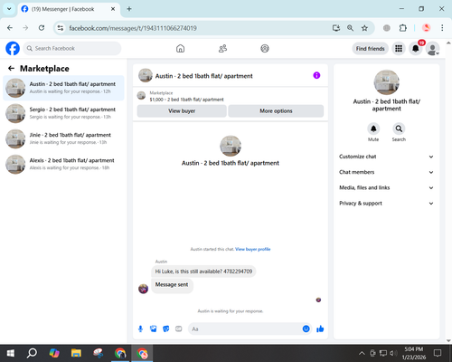Viewport: 452px width, 362px height.
Task: Go back using the Marketplace back arrow
Action: click(x=11, y=69)
